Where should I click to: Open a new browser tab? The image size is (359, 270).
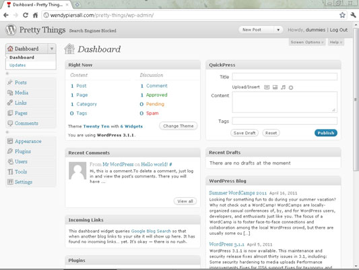(x=77, y=5)
